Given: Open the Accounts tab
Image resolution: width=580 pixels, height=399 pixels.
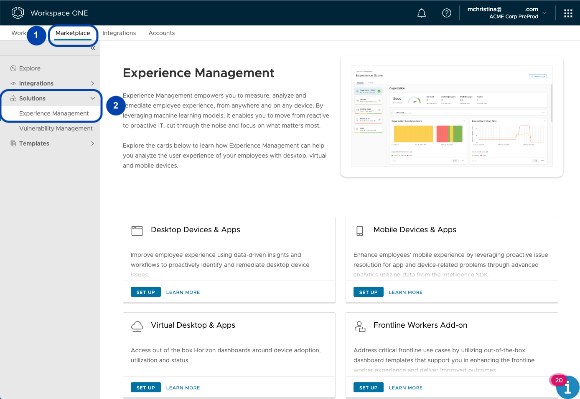Looking at the screenshot, I should tap(162, 33).
